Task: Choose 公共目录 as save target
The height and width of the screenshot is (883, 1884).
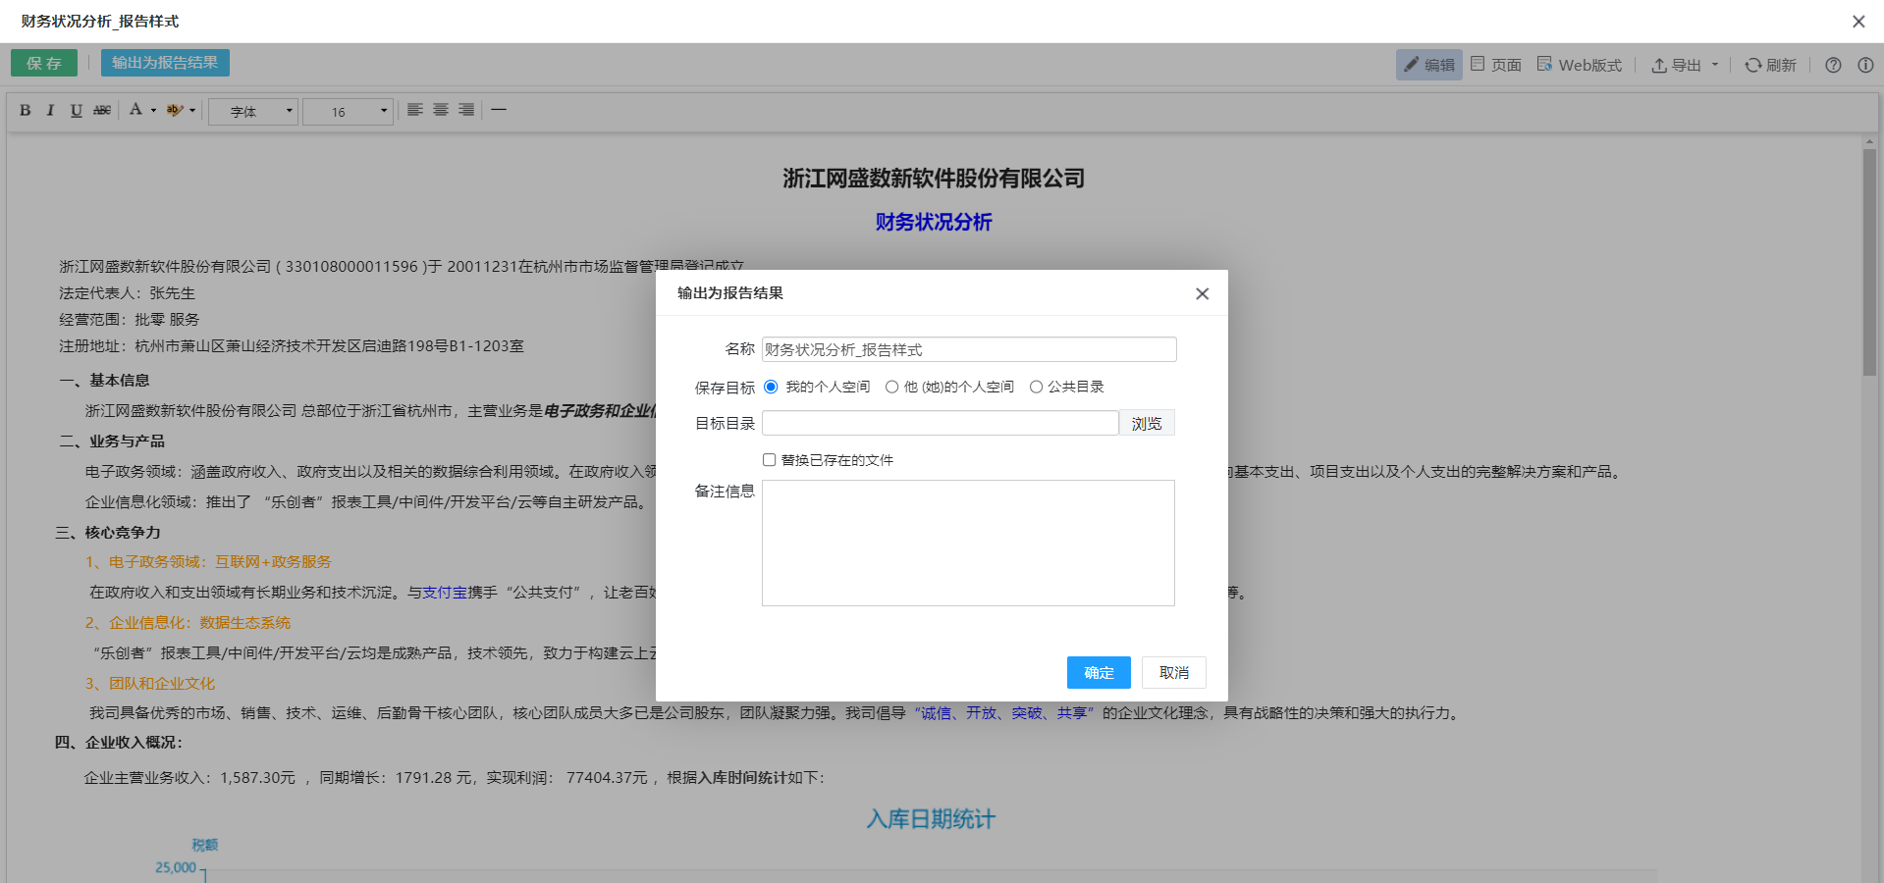Action: [x=1036, y=387]
